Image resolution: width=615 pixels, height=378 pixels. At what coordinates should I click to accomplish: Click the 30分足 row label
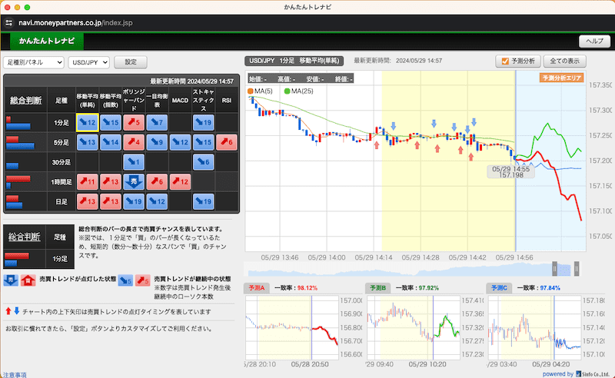(61, 162)
